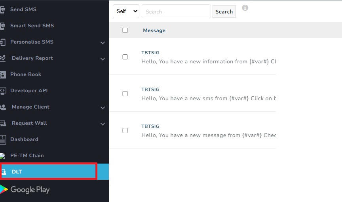Click the Search button

[224, 11]
